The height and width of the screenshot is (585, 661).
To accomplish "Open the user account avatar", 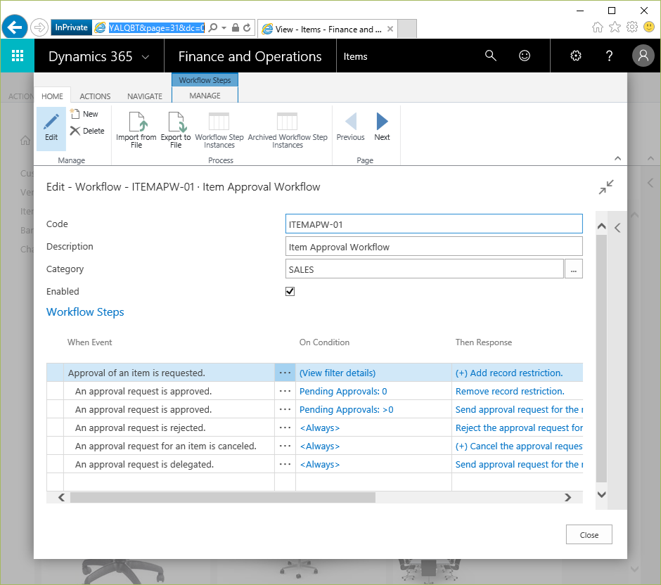I will 643,56.
